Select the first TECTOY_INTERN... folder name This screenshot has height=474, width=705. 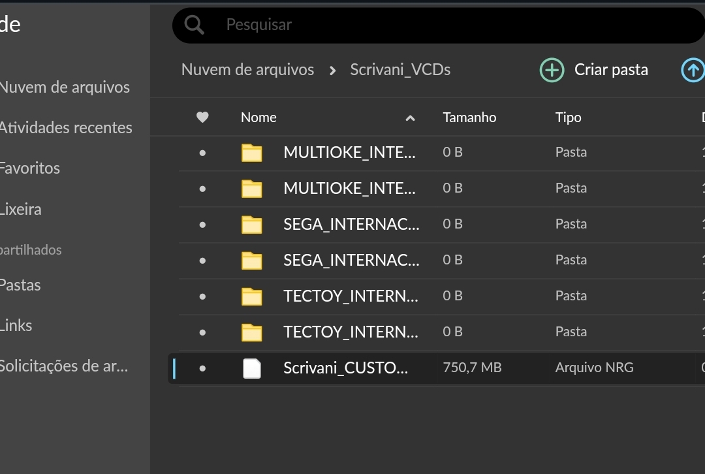(x=351, y=296)
